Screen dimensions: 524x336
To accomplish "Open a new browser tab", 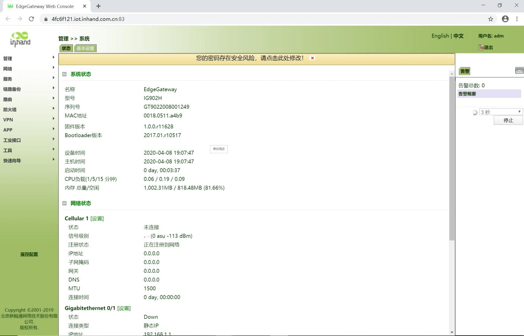I will (99, 6).
